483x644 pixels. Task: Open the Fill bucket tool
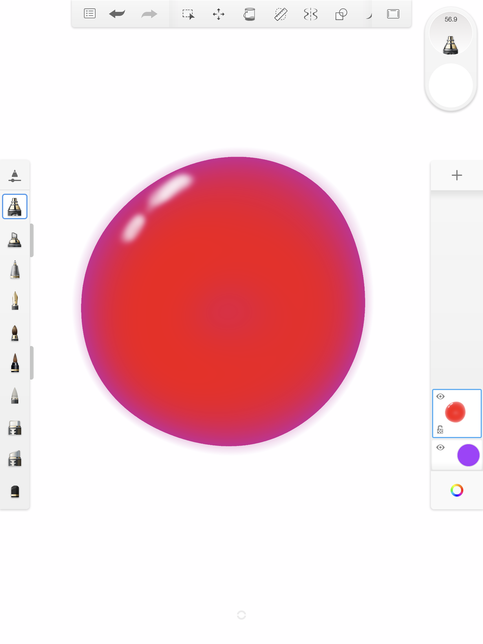tap(250, 14)
